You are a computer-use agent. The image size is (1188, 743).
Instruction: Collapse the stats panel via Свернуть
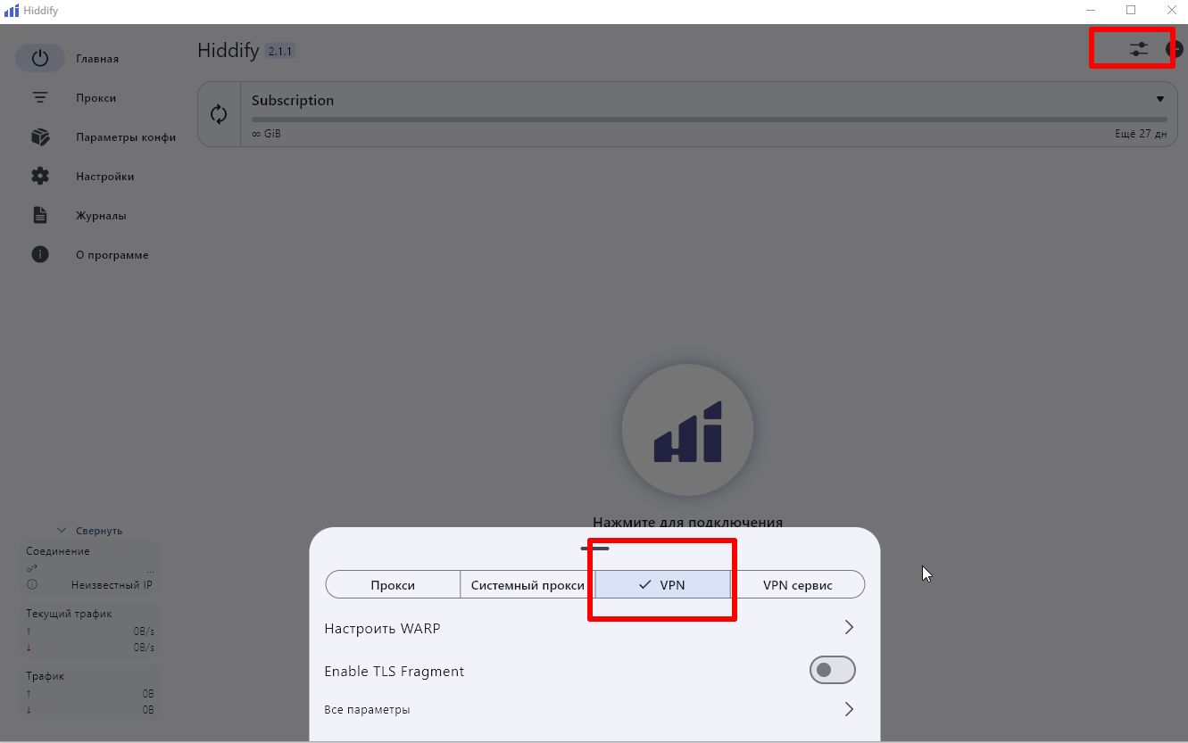coord(90,531)
